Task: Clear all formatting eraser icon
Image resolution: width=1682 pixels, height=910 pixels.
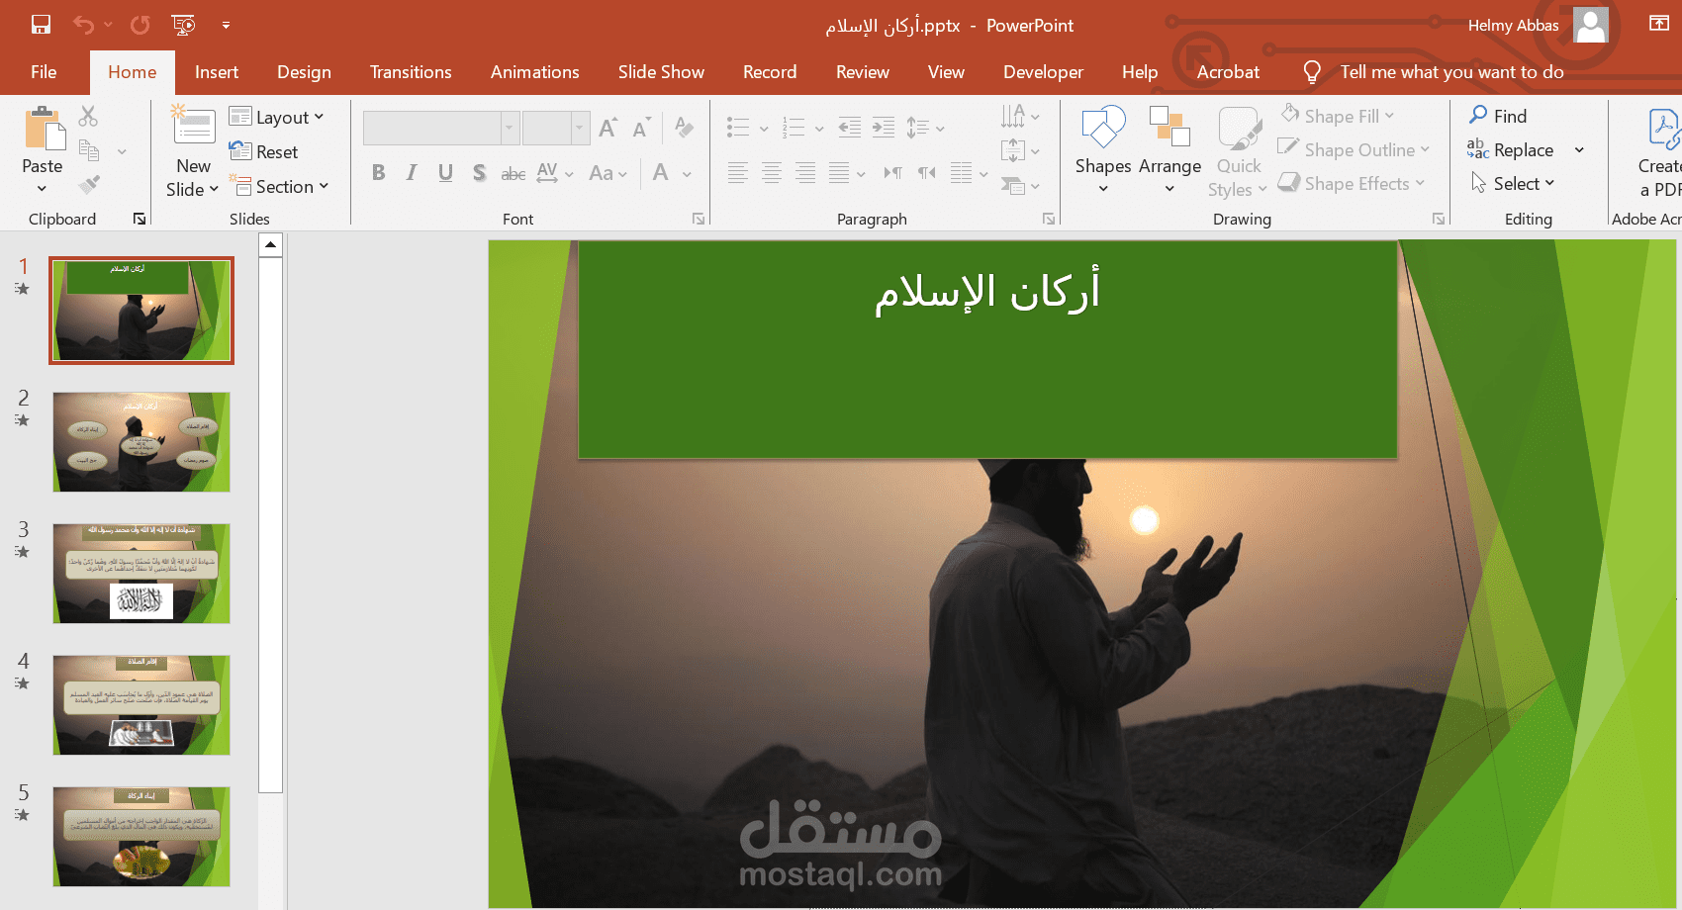Action: (684, 127)
